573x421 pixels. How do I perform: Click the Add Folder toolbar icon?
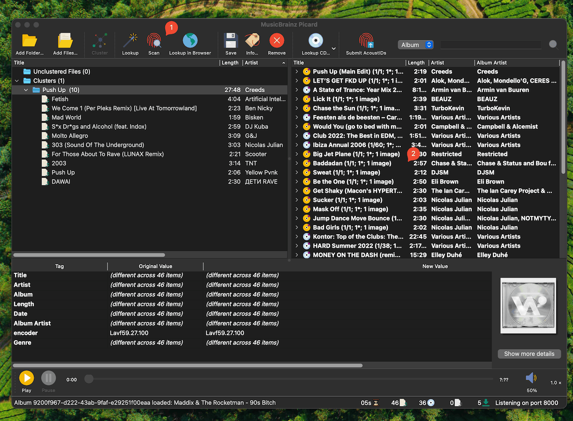pyautogui.click(x=29, y=42)
